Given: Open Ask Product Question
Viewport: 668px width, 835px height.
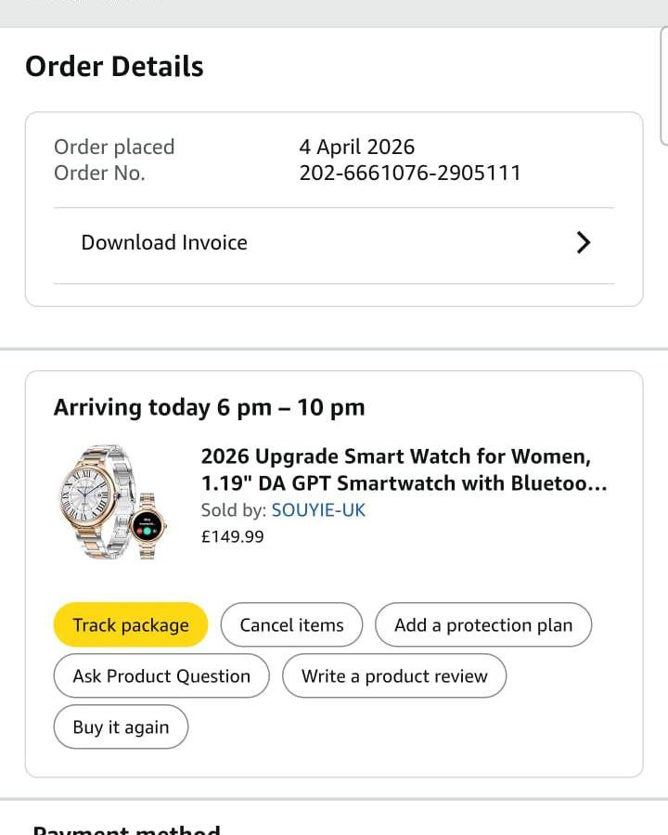Looking at the screenshot, I should coord(161,675).
